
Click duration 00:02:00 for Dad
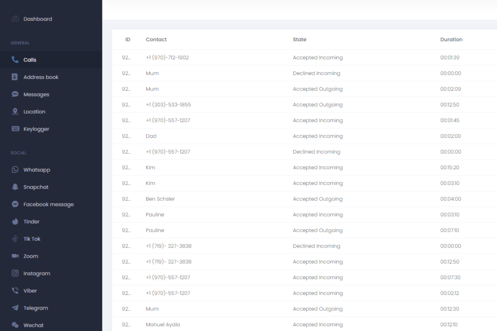click(x=450, y=136)
